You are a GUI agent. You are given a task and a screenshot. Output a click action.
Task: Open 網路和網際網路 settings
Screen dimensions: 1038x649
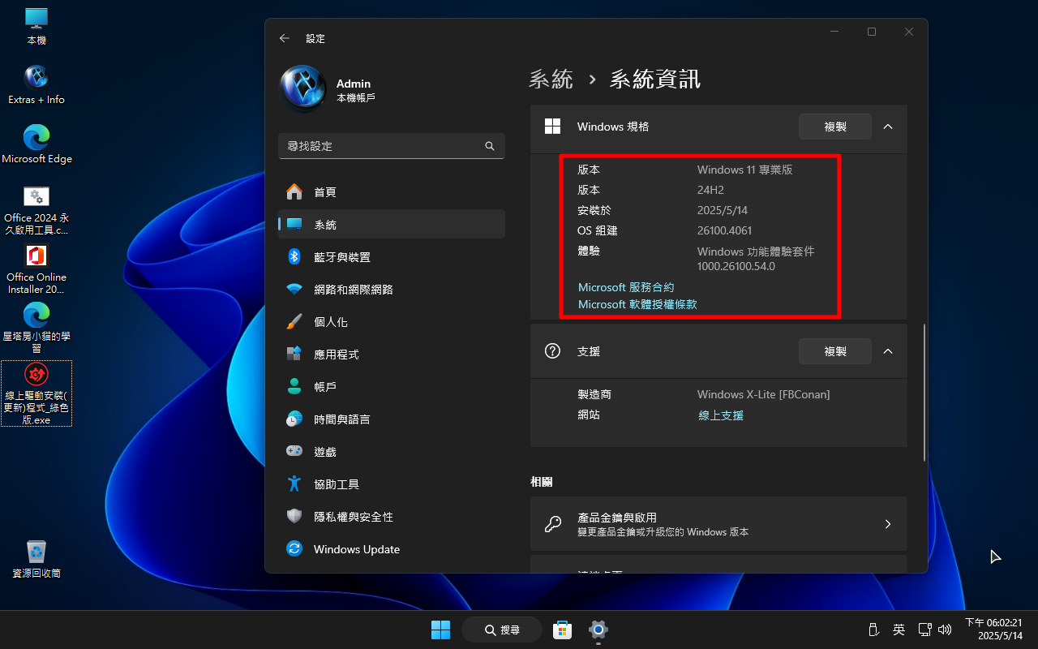[391, 290]
